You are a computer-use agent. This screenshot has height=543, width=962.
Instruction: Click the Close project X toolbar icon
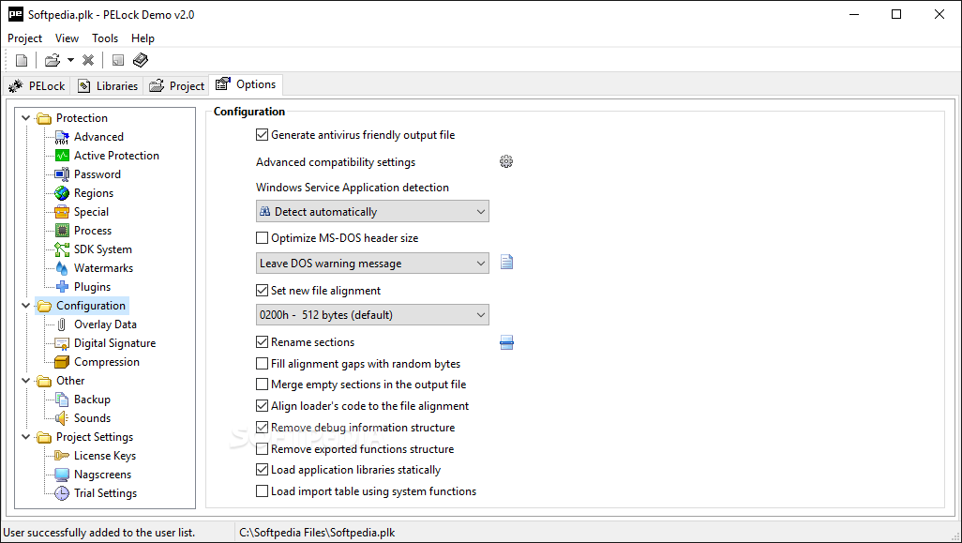tap(88, 60)
